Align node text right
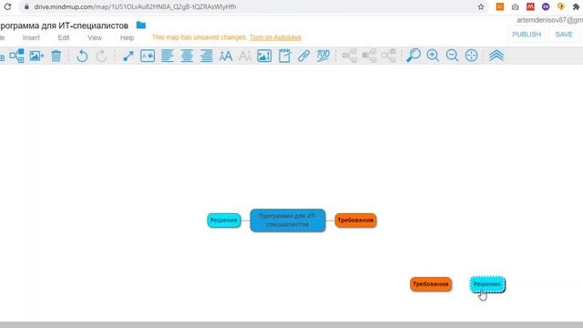 click(x=207, y=56)
